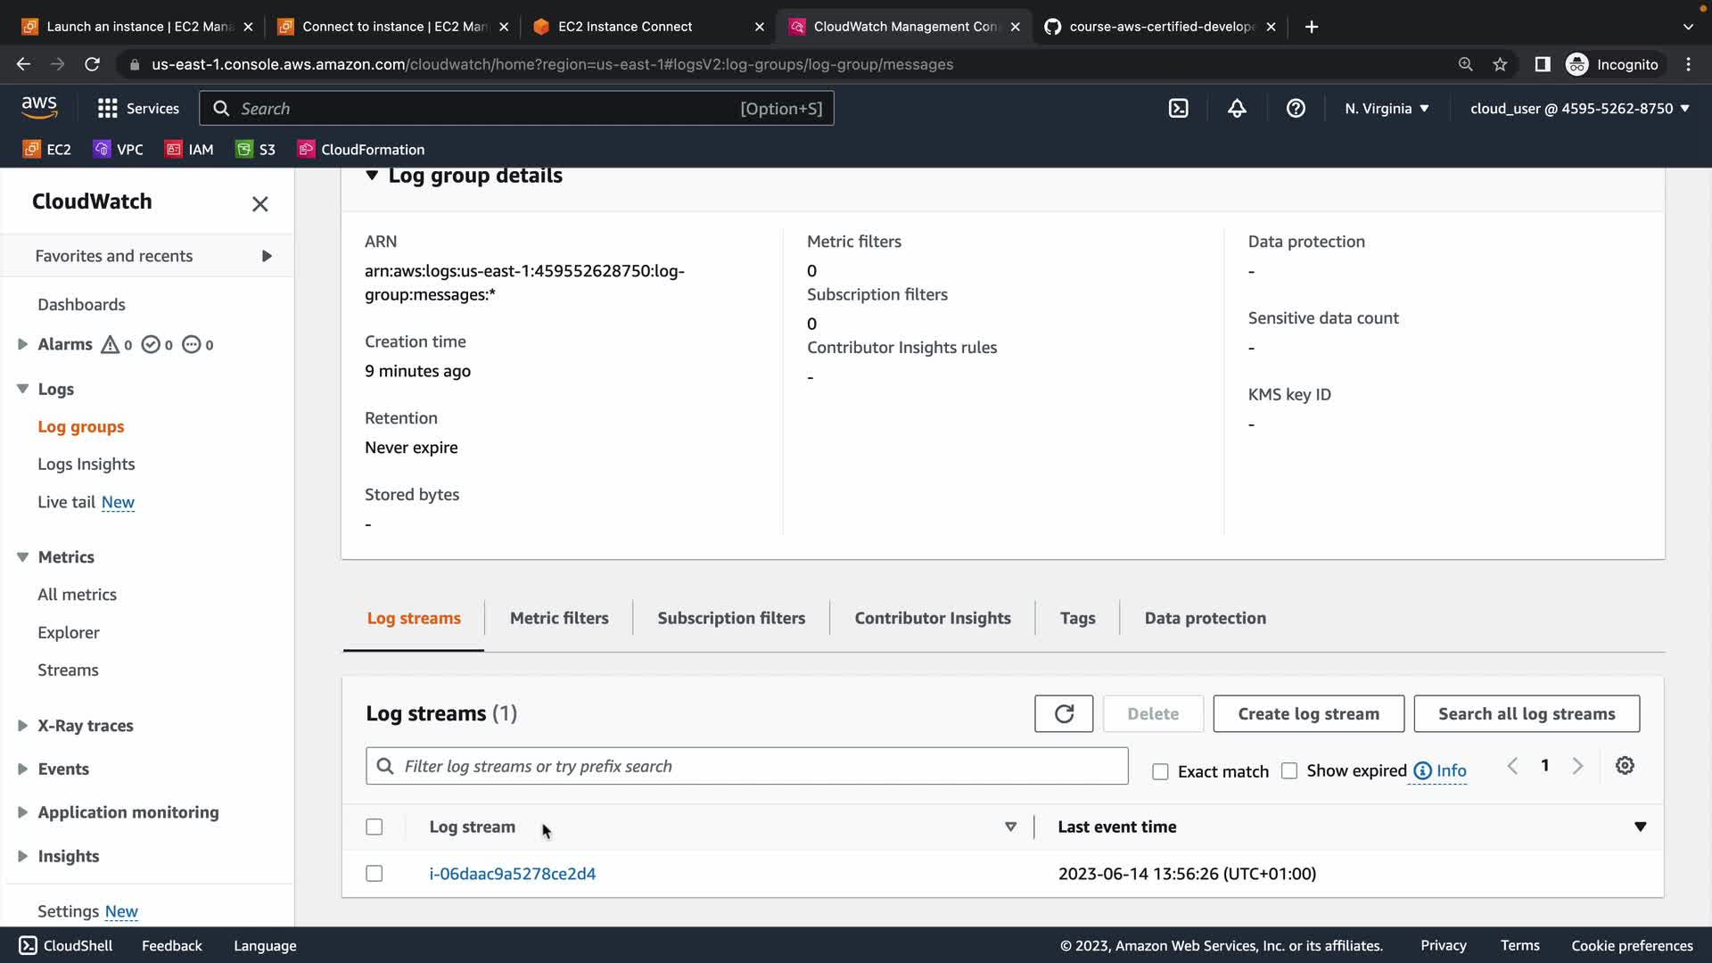Open log streams table settings gear
Screen dimensions: 1712x963
(1625, 766)
